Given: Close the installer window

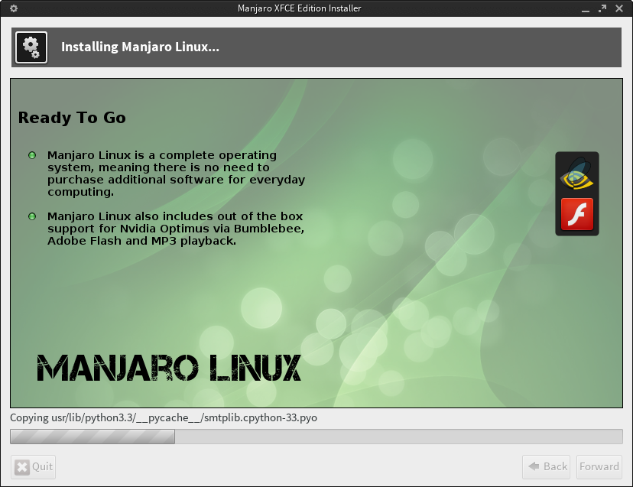Looking at the screenshot, I should tap(619, 8).
